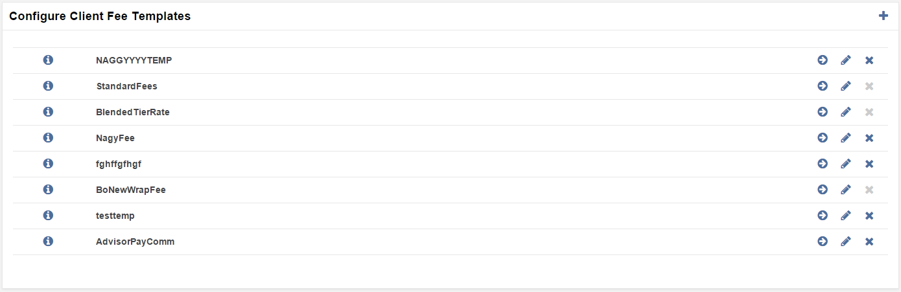Delete the fghffgfhgf template
Viewport: 901px width, 292px height.
869,164
